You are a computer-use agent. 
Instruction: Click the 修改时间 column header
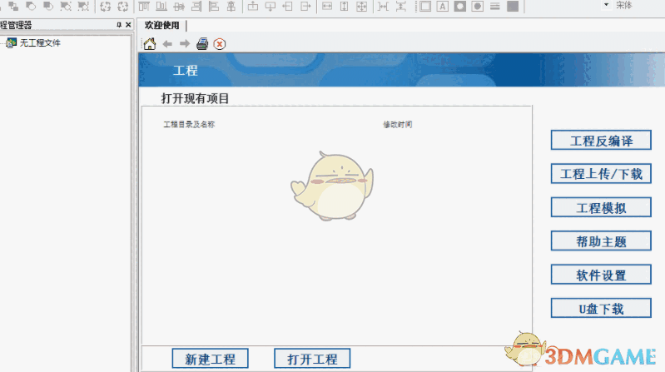[x=397, y=124]
